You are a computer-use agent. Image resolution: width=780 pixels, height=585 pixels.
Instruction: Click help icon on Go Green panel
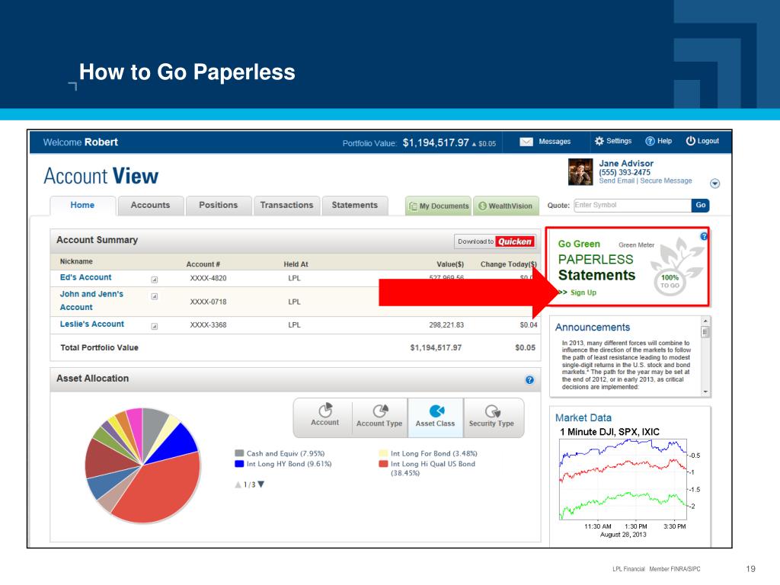pos(704,236)
